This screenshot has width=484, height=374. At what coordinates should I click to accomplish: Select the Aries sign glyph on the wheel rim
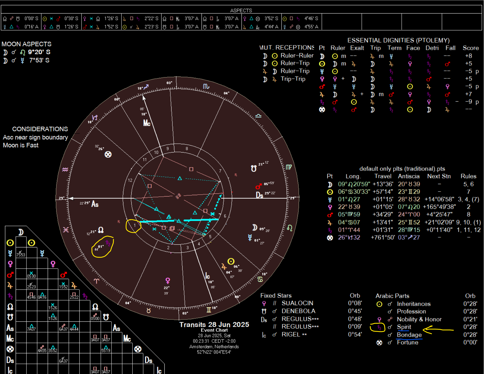pyautogui.click(x=96, y=281)
